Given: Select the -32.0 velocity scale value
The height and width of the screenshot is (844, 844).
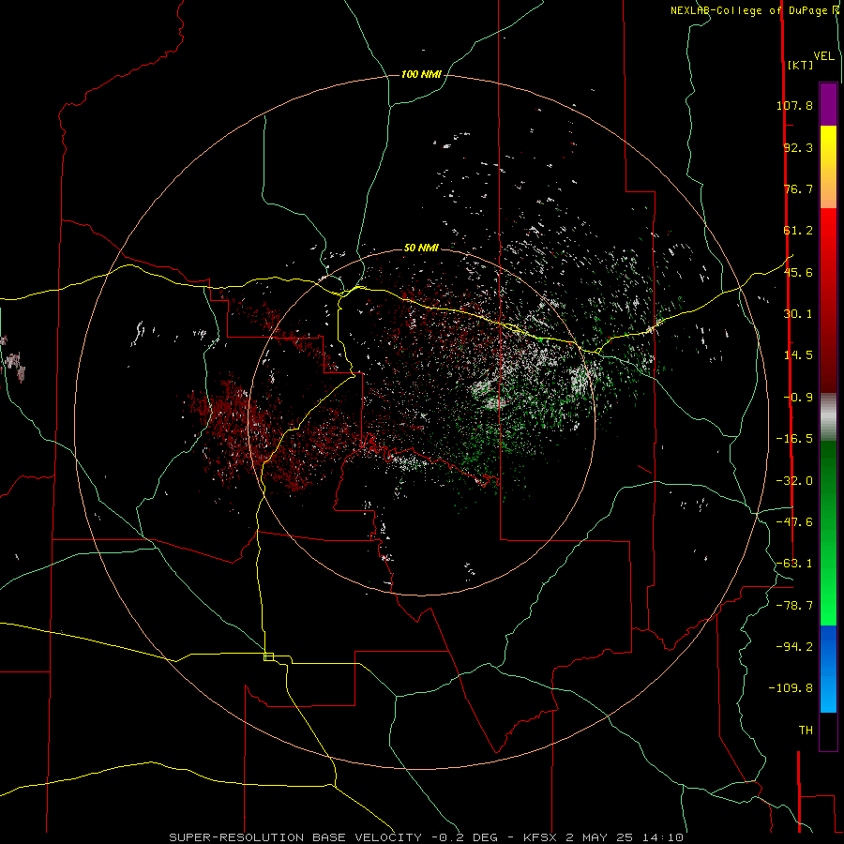Looking at the screenshot, I should pyautogui.click(x=794, y=481).
